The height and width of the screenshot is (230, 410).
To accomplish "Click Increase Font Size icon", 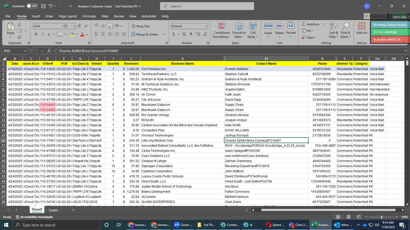I will pyautogui.click(x=79, y=26).
